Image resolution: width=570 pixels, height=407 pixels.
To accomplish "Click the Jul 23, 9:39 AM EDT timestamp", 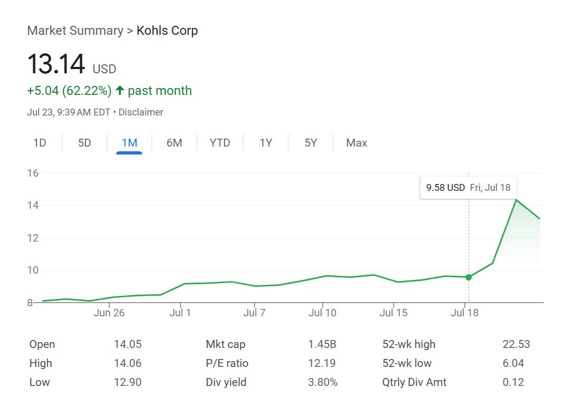I will click(x=69, y=112).
